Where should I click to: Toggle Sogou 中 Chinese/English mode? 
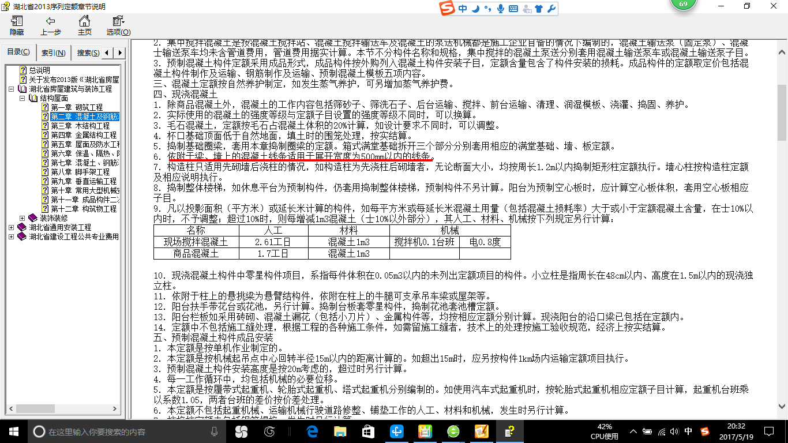463,9
